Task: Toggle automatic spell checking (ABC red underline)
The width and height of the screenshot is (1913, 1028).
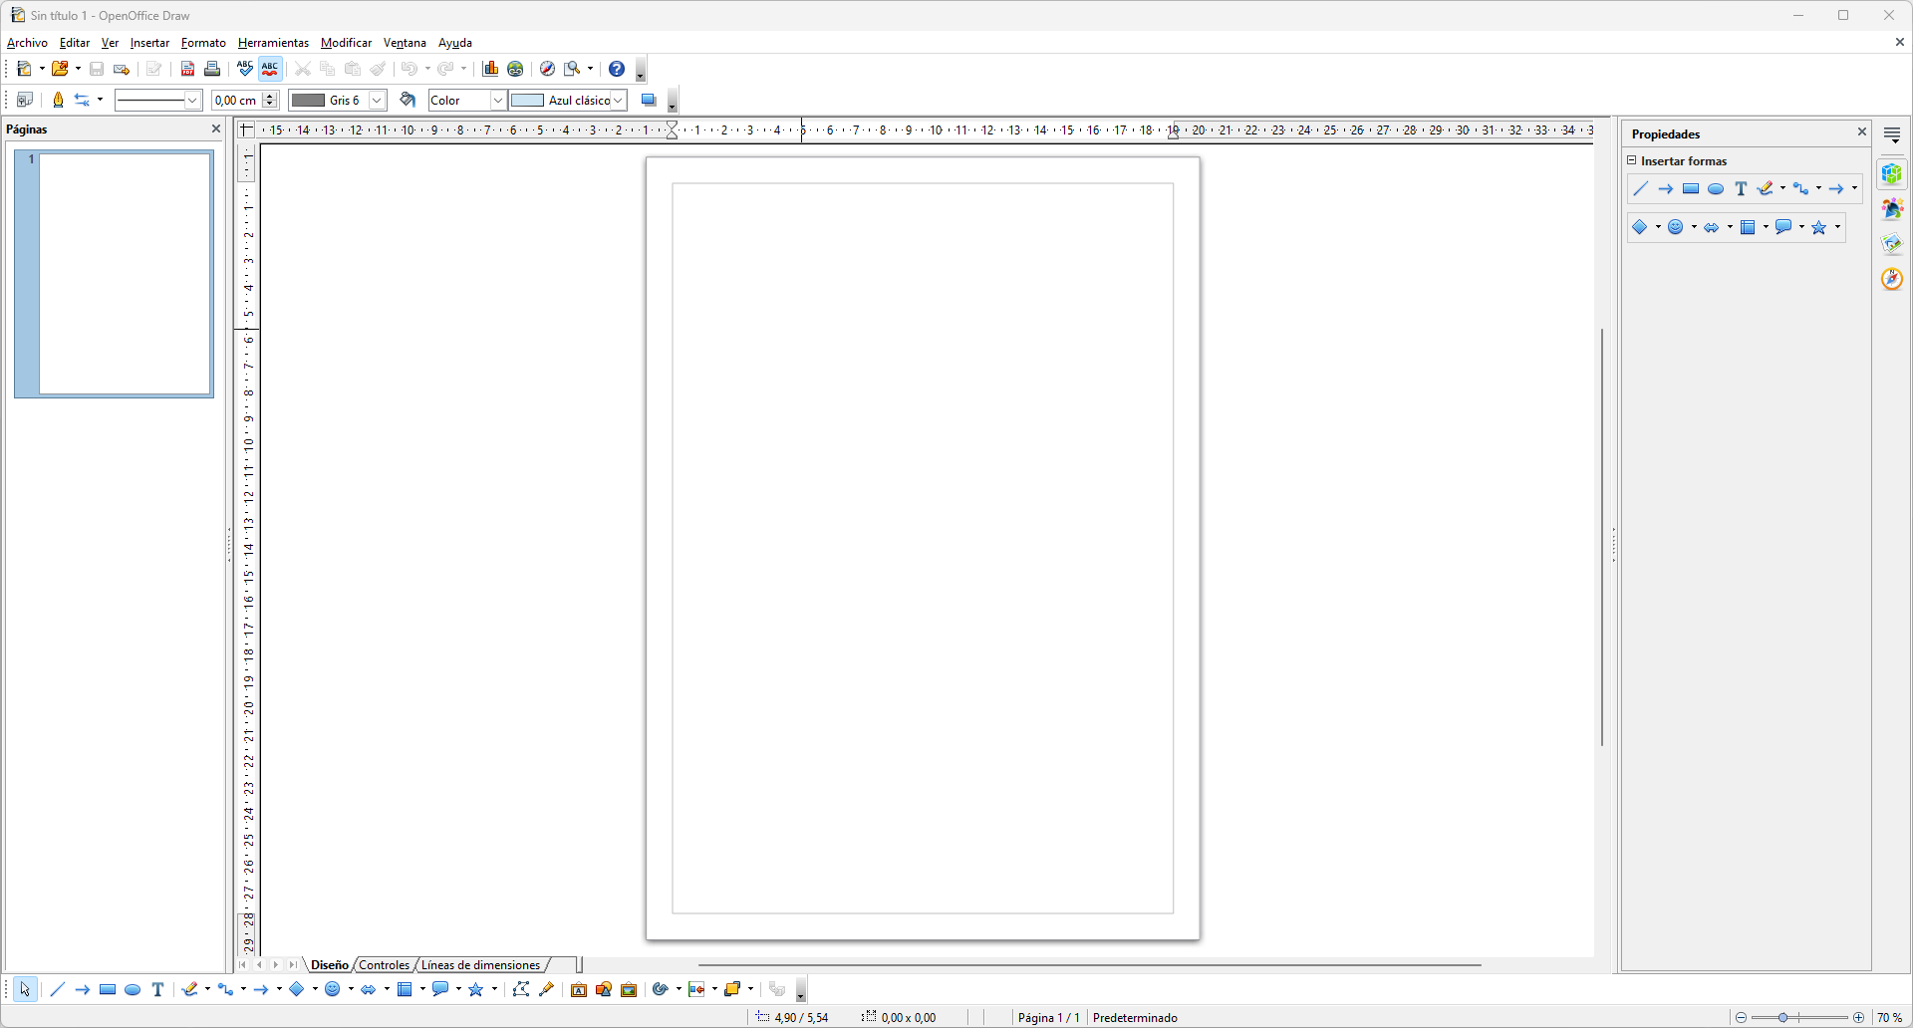Action: (270, 69)
